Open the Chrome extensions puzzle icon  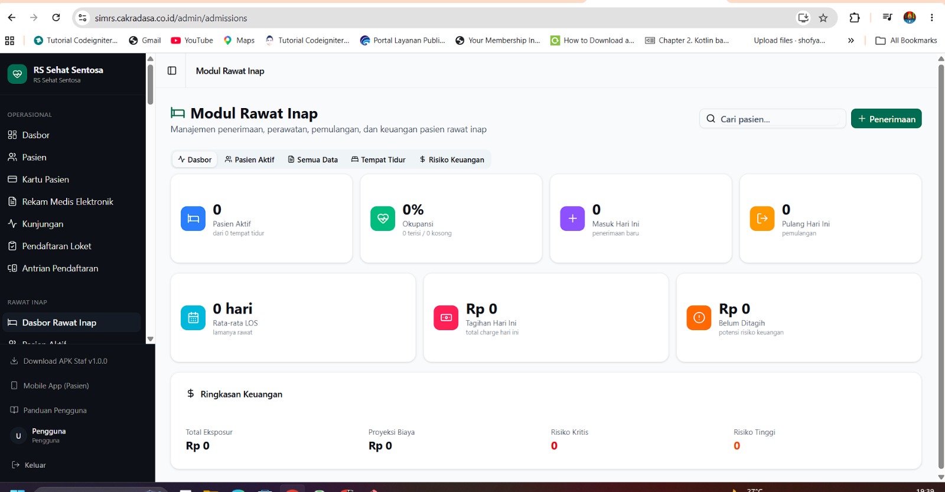(854, 18)
